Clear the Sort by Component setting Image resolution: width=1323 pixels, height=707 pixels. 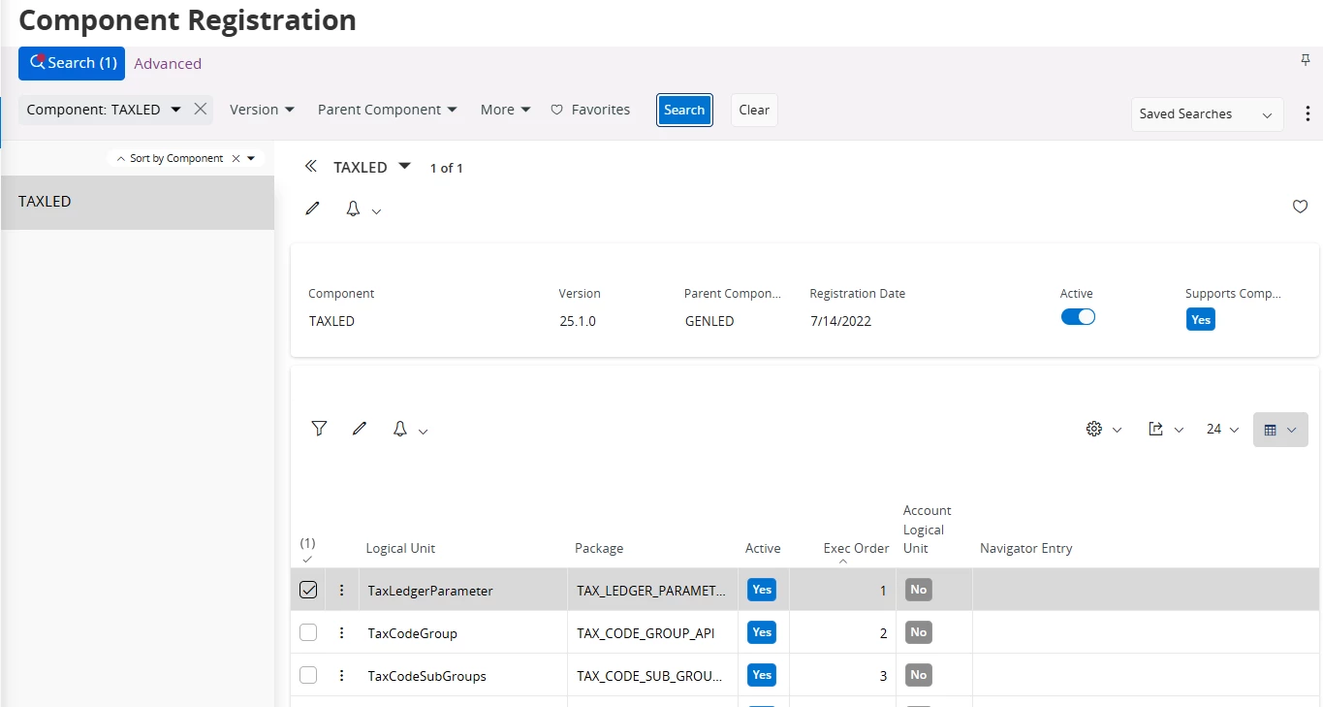236,158
